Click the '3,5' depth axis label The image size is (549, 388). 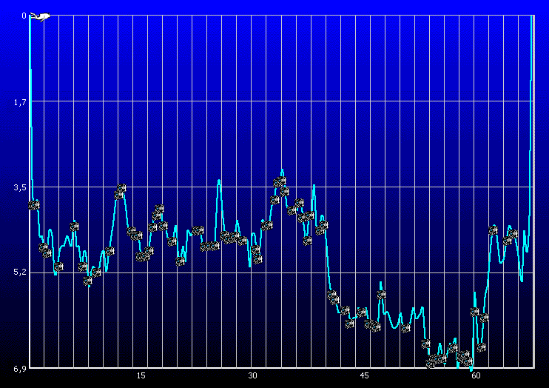(20, 187)
